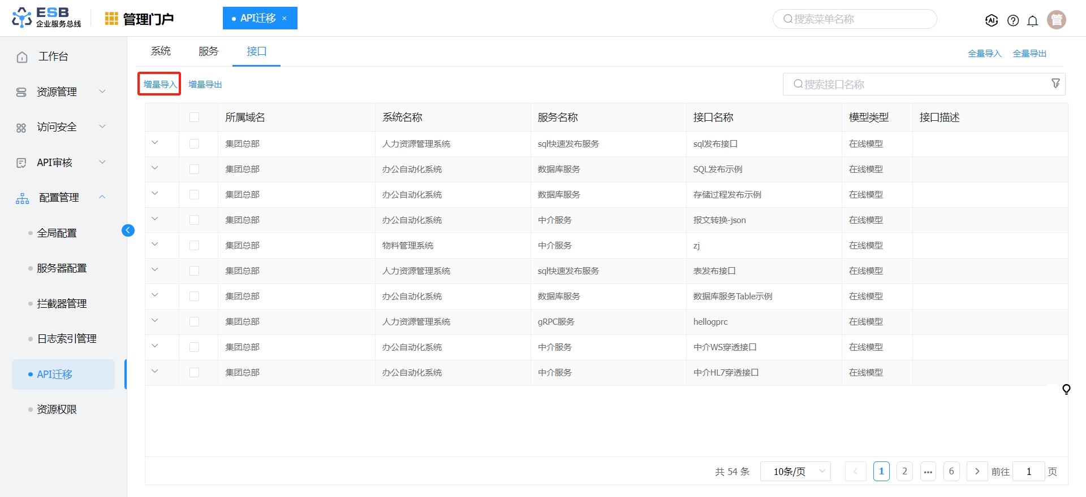Click the filter funnel icon in search box

click(1055, 84)
